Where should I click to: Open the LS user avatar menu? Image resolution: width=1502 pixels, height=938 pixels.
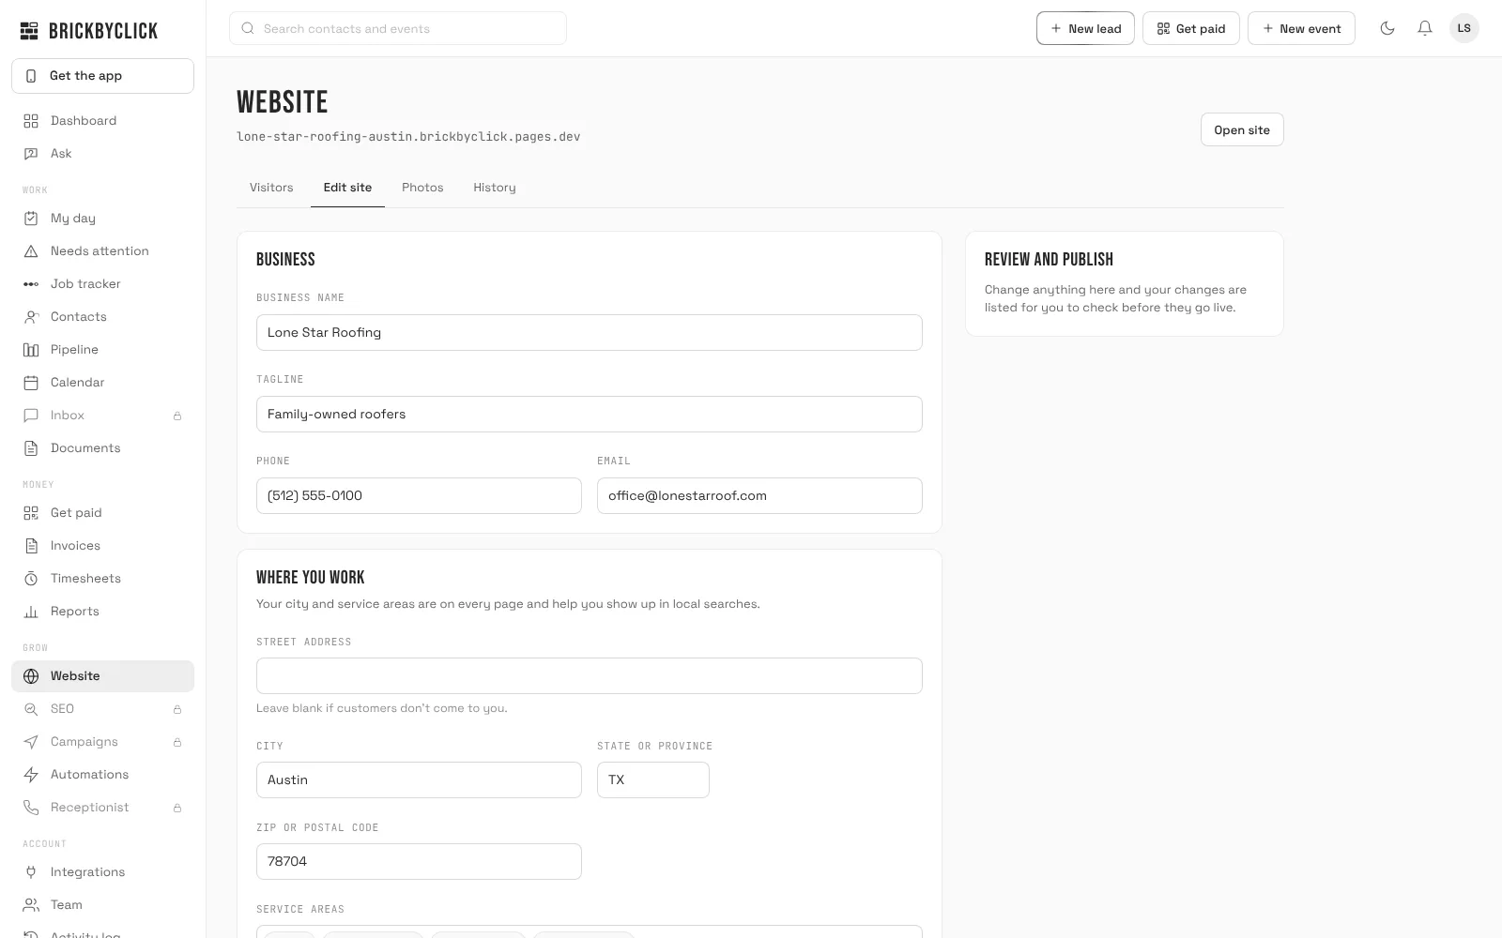(x=1464, y=28)
